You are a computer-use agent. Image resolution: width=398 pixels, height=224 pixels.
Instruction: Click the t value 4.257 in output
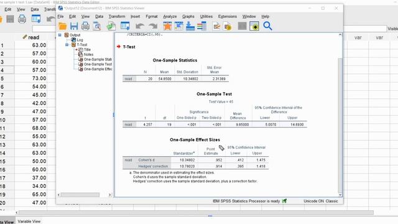[147, 124]
